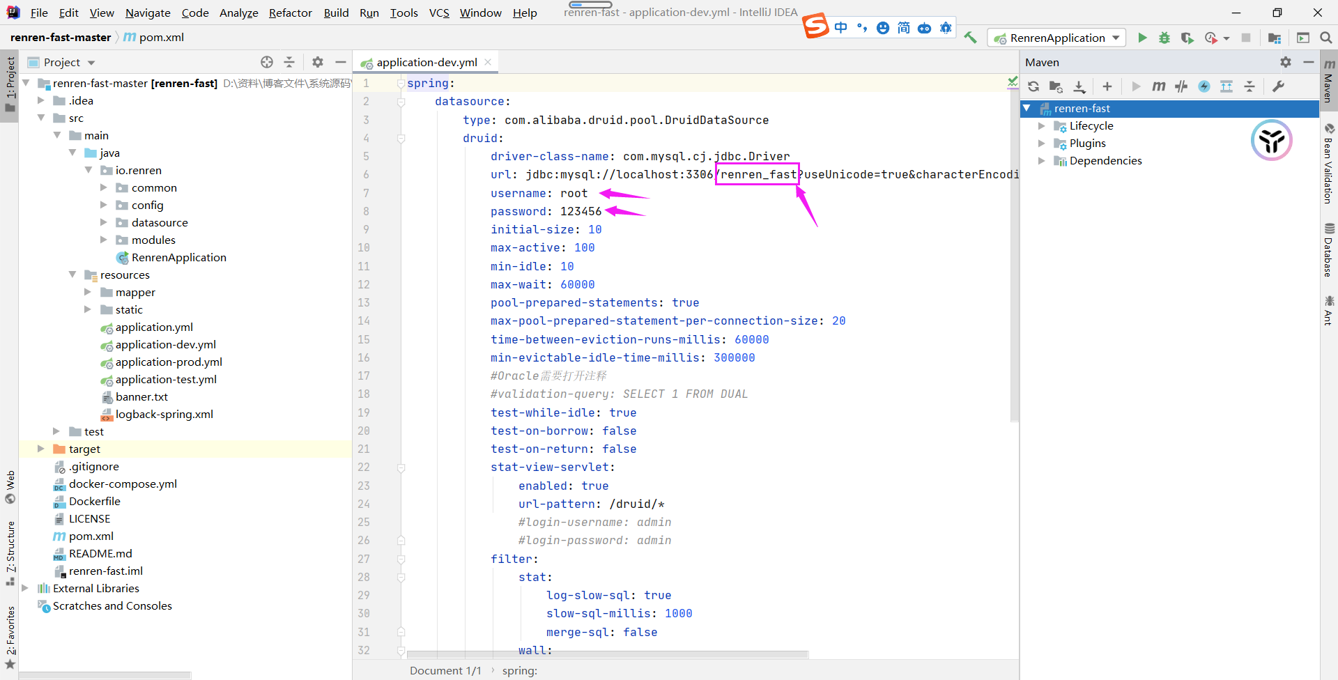Expand Plugins node in Maven
The image size is (1338, 680).
(x=1041, y=144)
